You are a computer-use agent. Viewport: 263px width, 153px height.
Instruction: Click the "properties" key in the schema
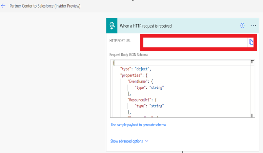tap(131, 75)
